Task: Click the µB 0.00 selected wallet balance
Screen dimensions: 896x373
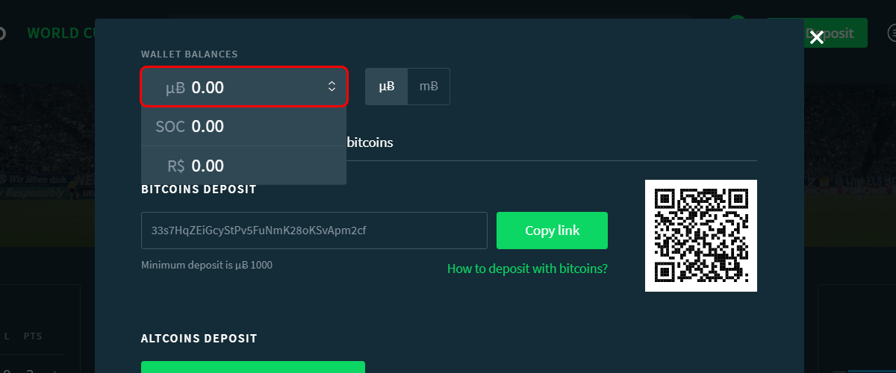Action: tap(243, 87)
